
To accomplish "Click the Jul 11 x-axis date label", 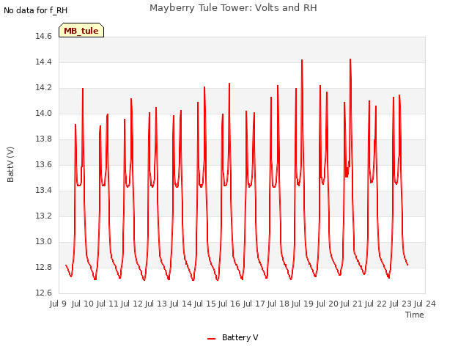I will point(107,304).
